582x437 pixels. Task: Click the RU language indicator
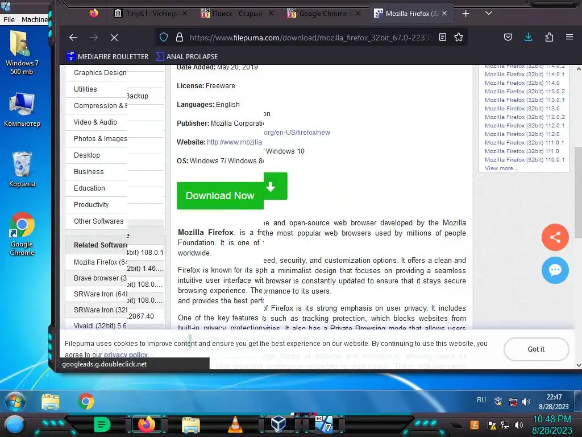pyautogui.click(x=481, y=400)
